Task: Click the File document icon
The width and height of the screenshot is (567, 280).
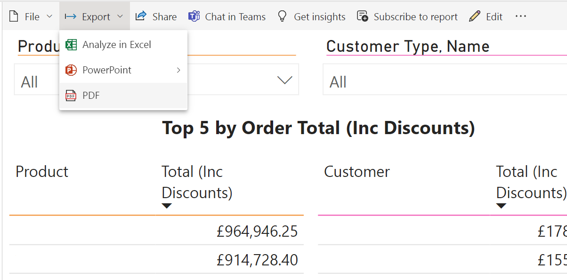Action: 14,17
